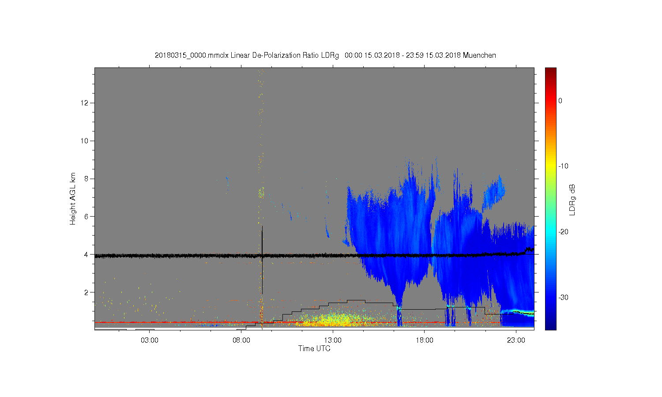662x397 pixels.
Task: Click the 13:00 time tick label
Action: [x=333, y=340]
